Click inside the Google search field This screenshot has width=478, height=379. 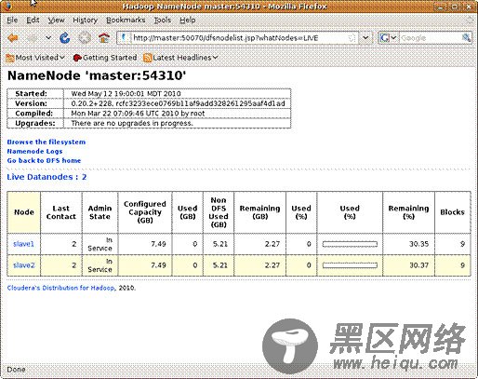pos(431,38)
